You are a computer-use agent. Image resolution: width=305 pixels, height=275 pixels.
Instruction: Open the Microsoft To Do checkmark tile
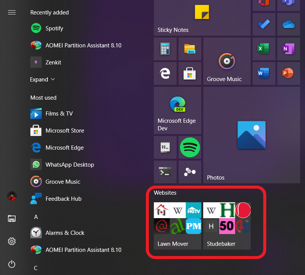(264, 24)
